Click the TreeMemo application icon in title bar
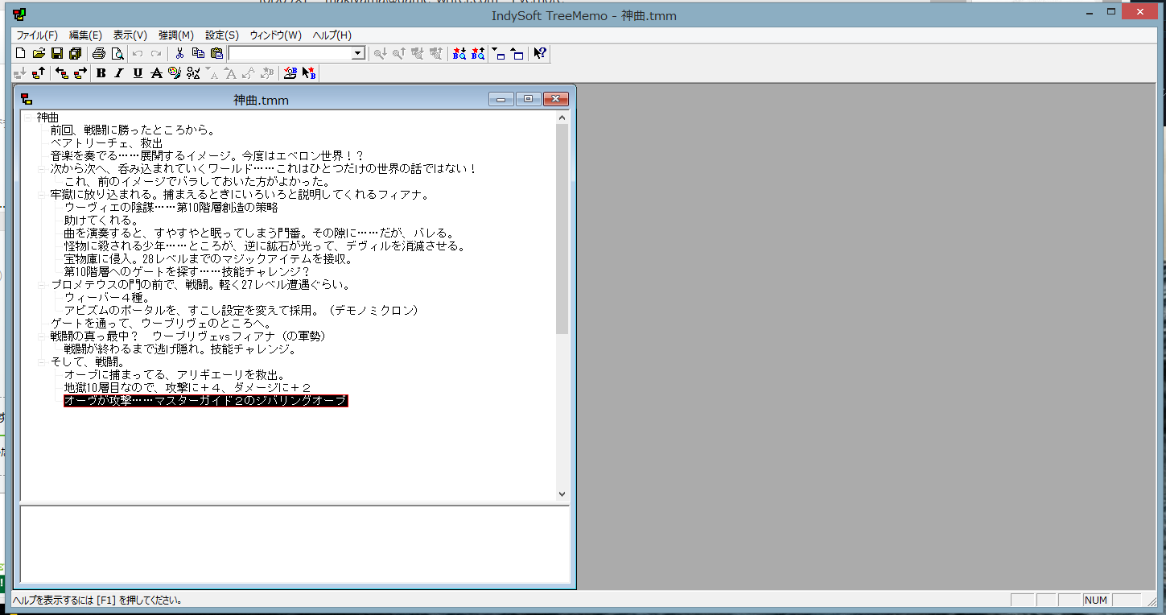 click(19, 14)
